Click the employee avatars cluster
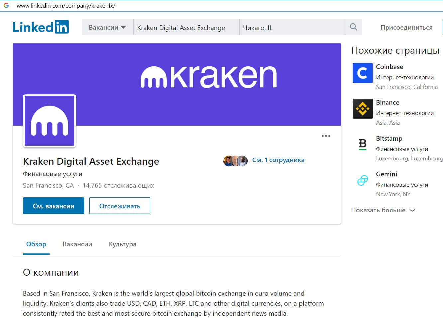443x318 pixels. pos(235,161)
